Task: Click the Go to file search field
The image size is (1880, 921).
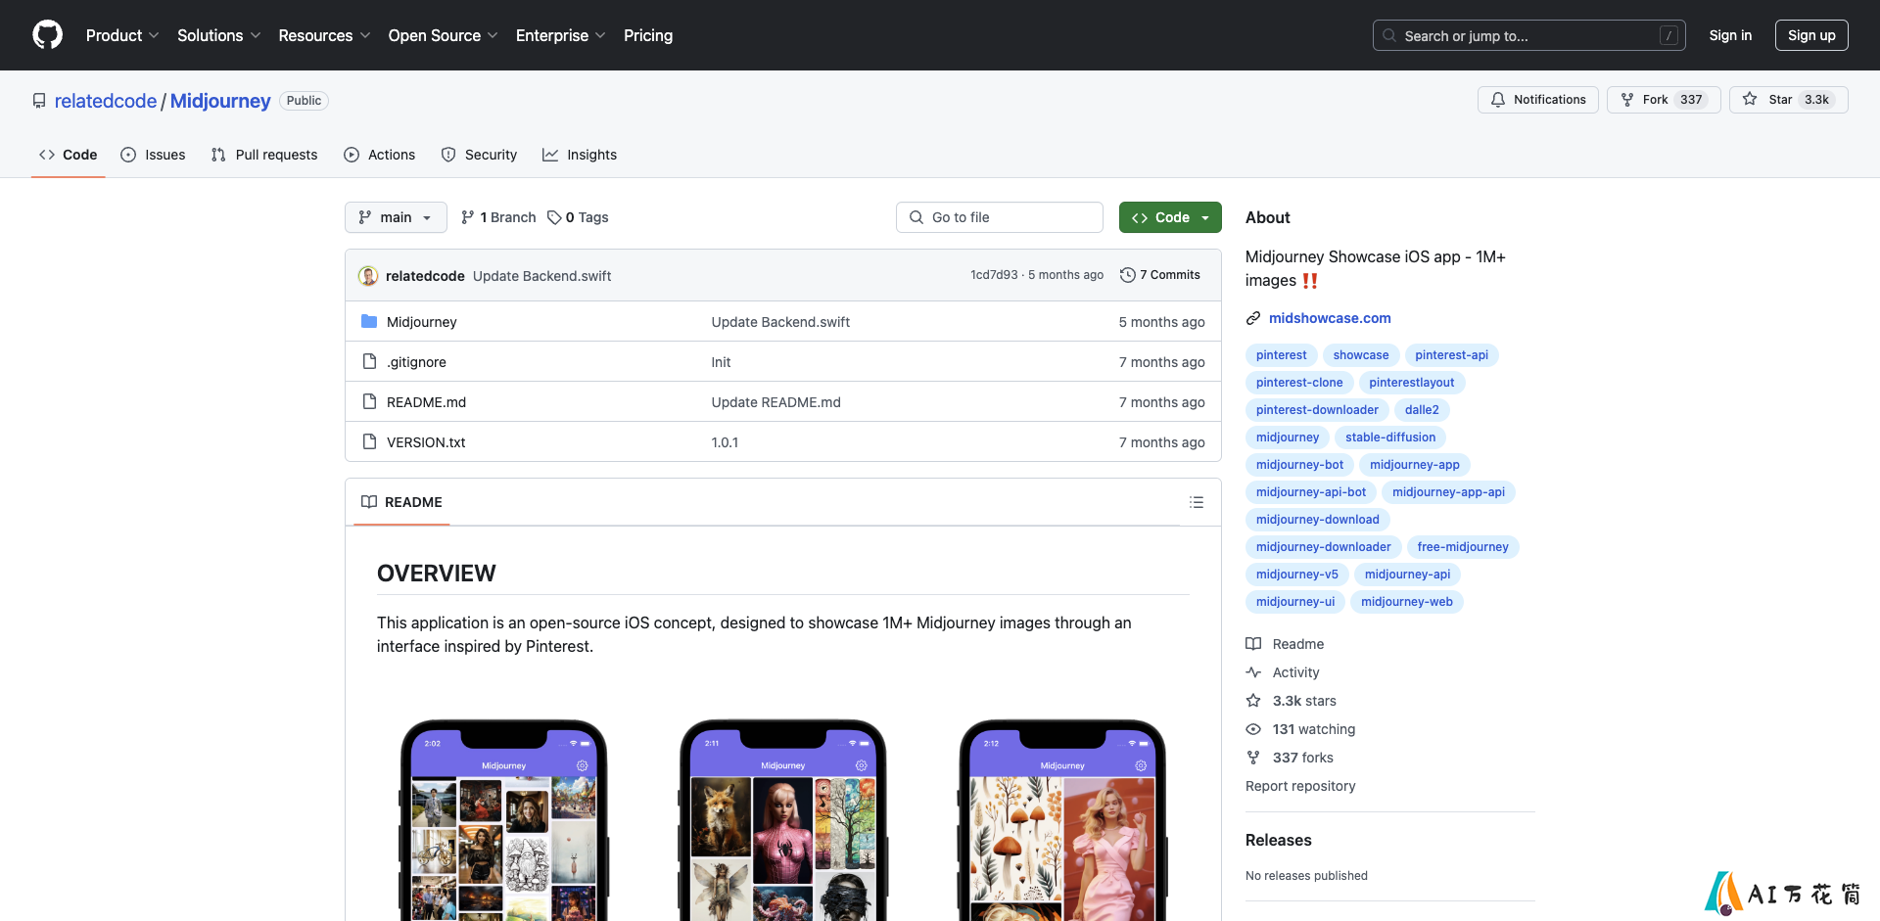Action: 1000,217
